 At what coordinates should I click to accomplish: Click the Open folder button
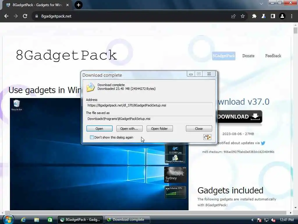pyautogui.click(x=159, y=129)
